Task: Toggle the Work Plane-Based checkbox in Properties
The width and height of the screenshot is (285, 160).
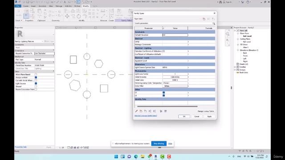Action: point(36,74)
